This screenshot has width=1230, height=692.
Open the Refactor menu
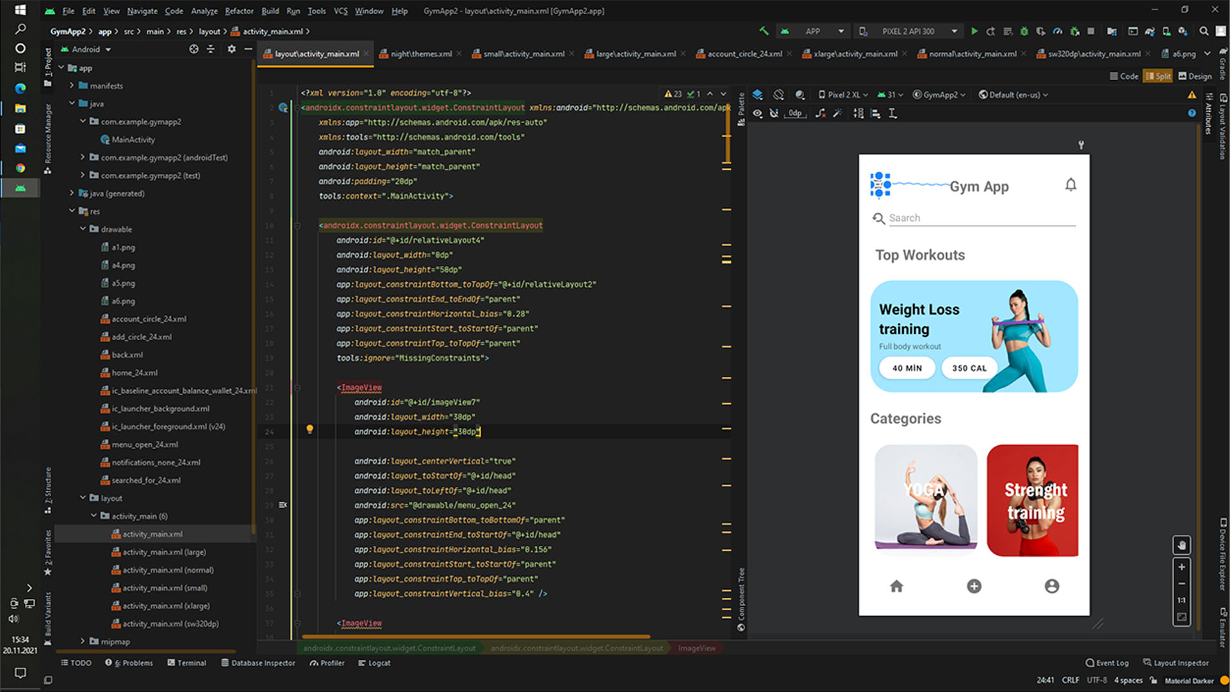click(239, 11)
